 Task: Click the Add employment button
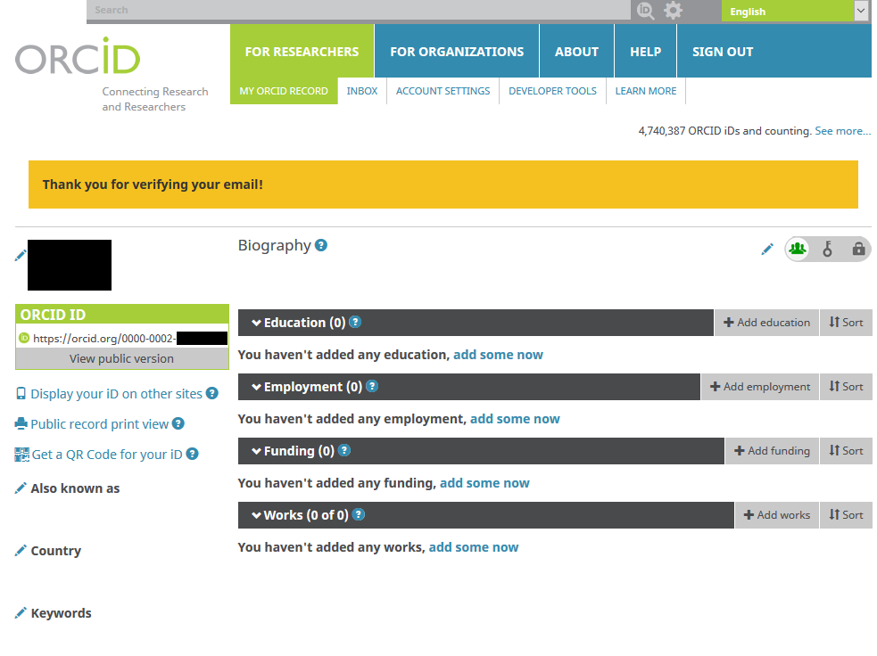[759, 387]
